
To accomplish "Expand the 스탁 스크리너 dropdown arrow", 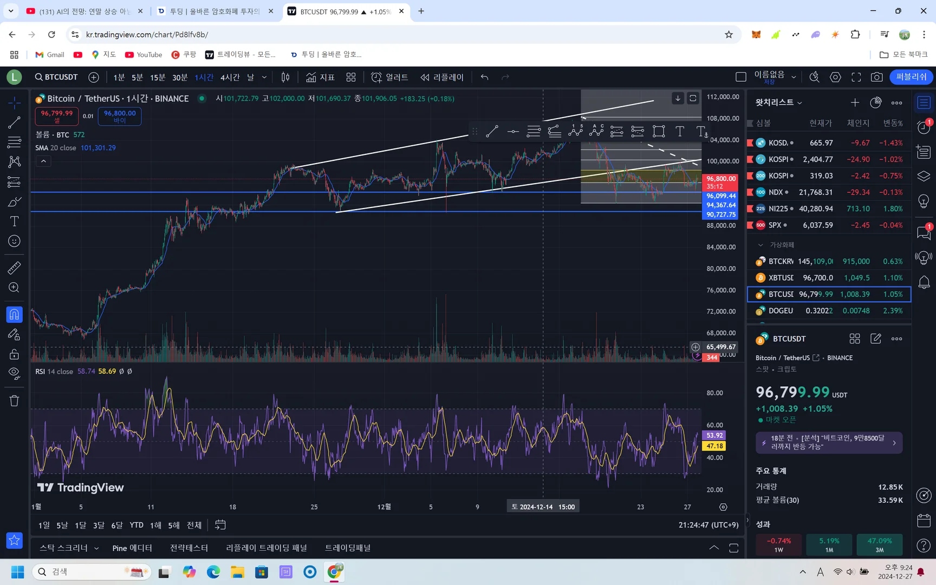I will pyautogui.click(x=96, y=548).
